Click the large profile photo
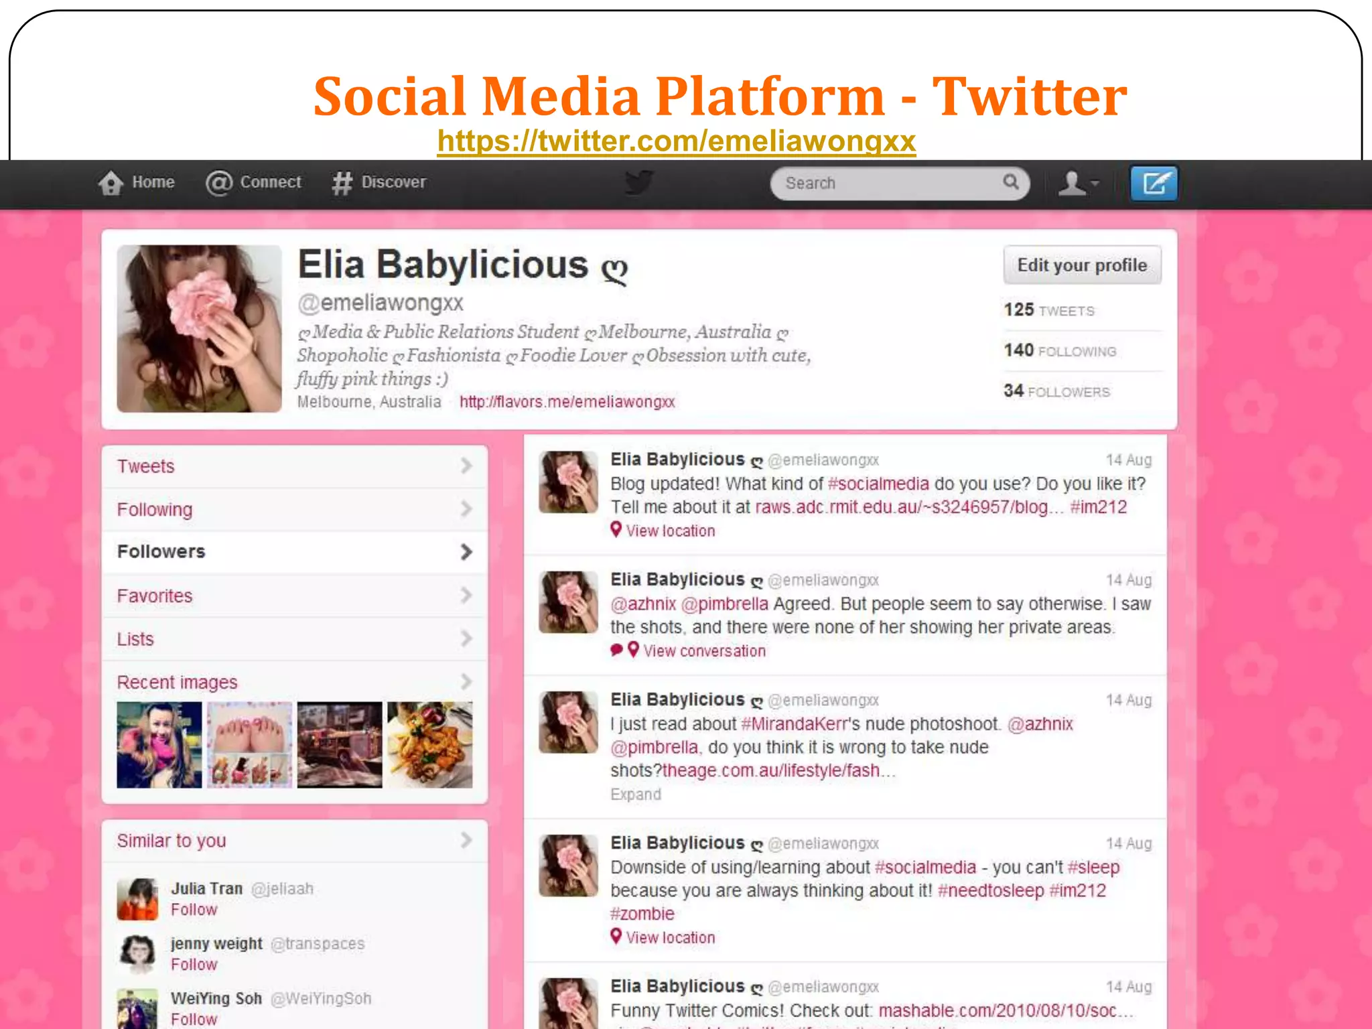1372x1029 pixels. point(199,328)
